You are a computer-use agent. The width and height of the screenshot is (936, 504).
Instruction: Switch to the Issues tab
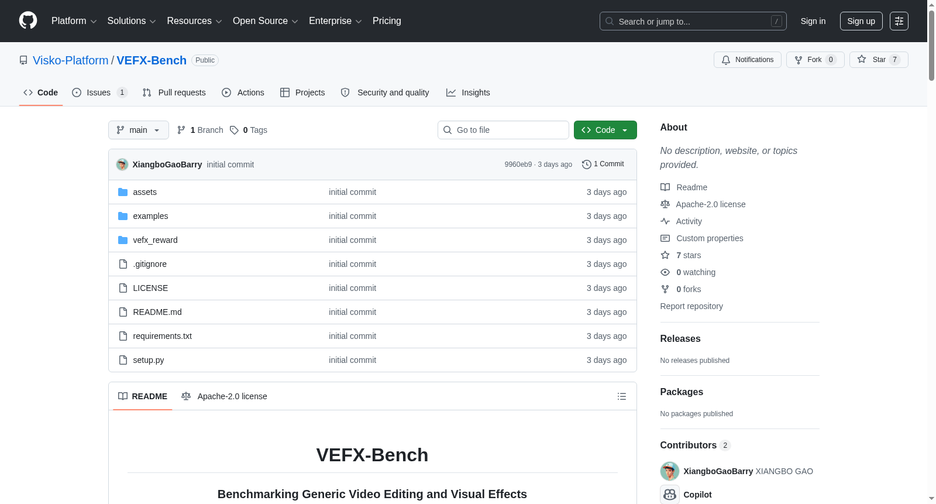[x=99, y=92]
